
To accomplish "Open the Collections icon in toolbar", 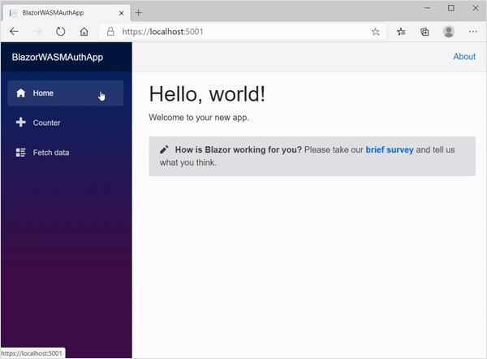I will click(425, 32).
